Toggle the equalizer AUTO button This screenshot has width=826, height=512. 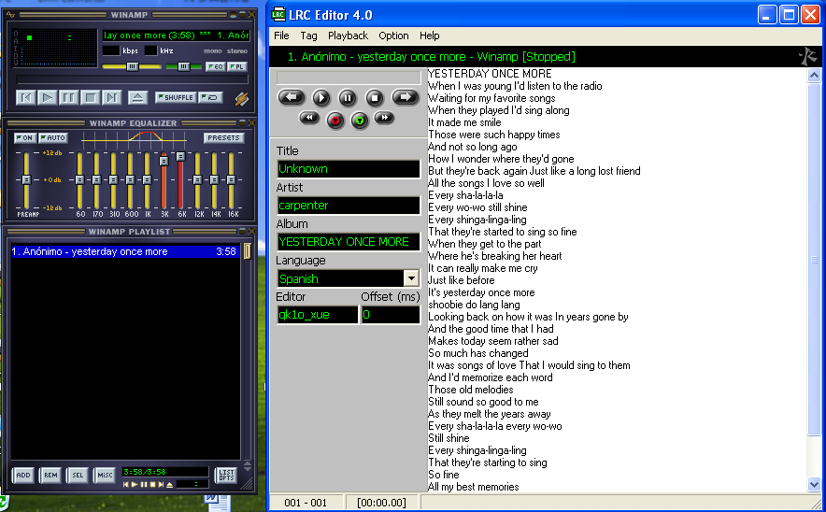coord(53,138)
